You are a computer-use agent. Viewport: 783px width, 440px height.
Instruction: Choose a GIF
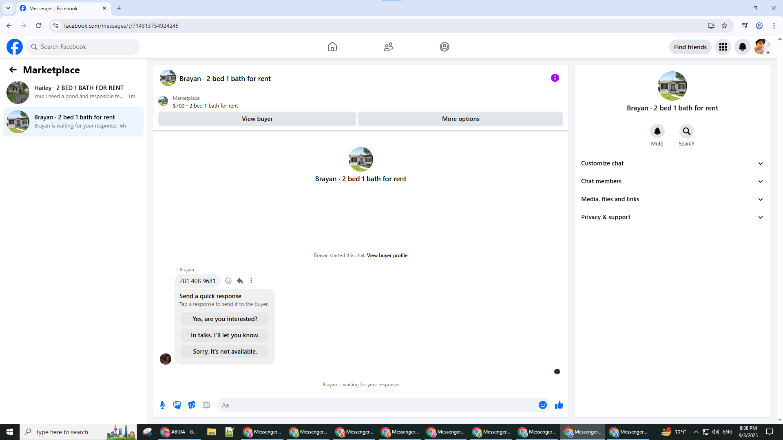tap(206, 405)
